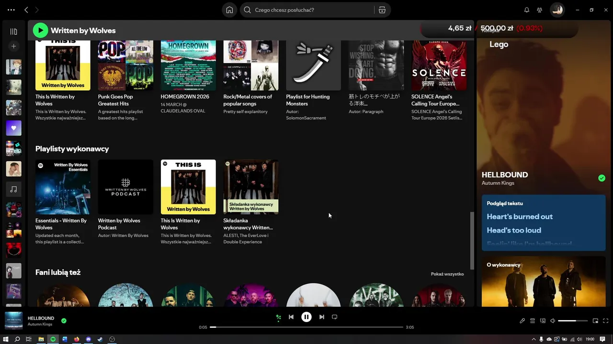The width and height of the screenshot is (613, 344).
Task: Open File Explorer from taskbar
Action: pyautogui.click(x=41, y=339)
